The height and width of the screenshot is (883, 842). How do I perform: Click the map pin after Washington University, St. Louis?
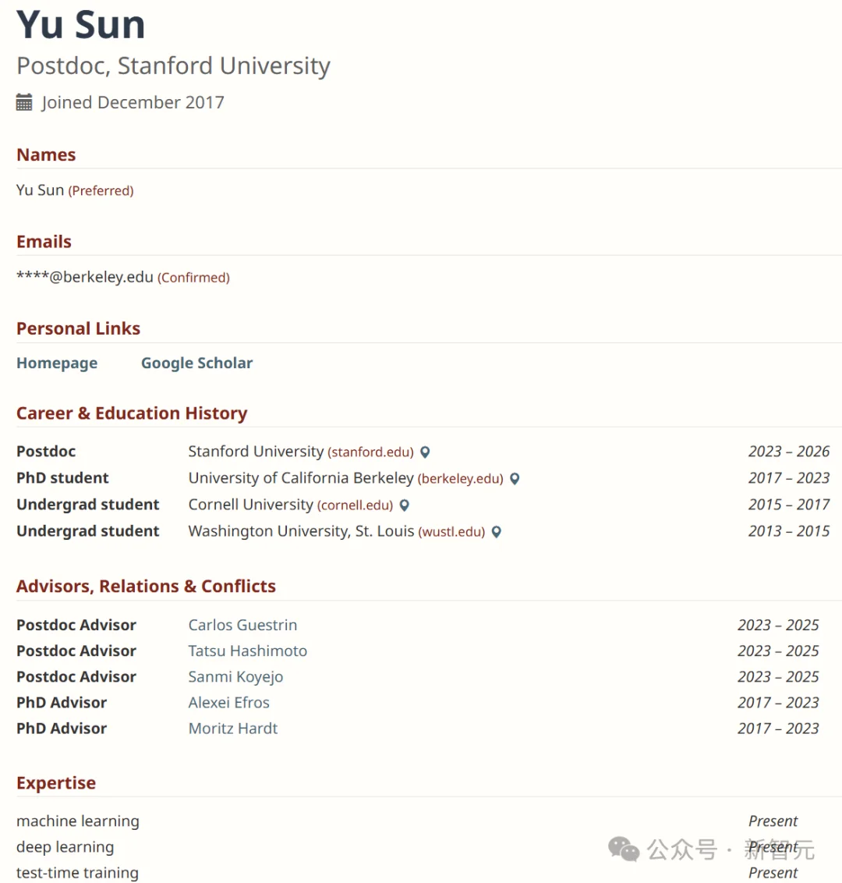(x=496, y=532)
